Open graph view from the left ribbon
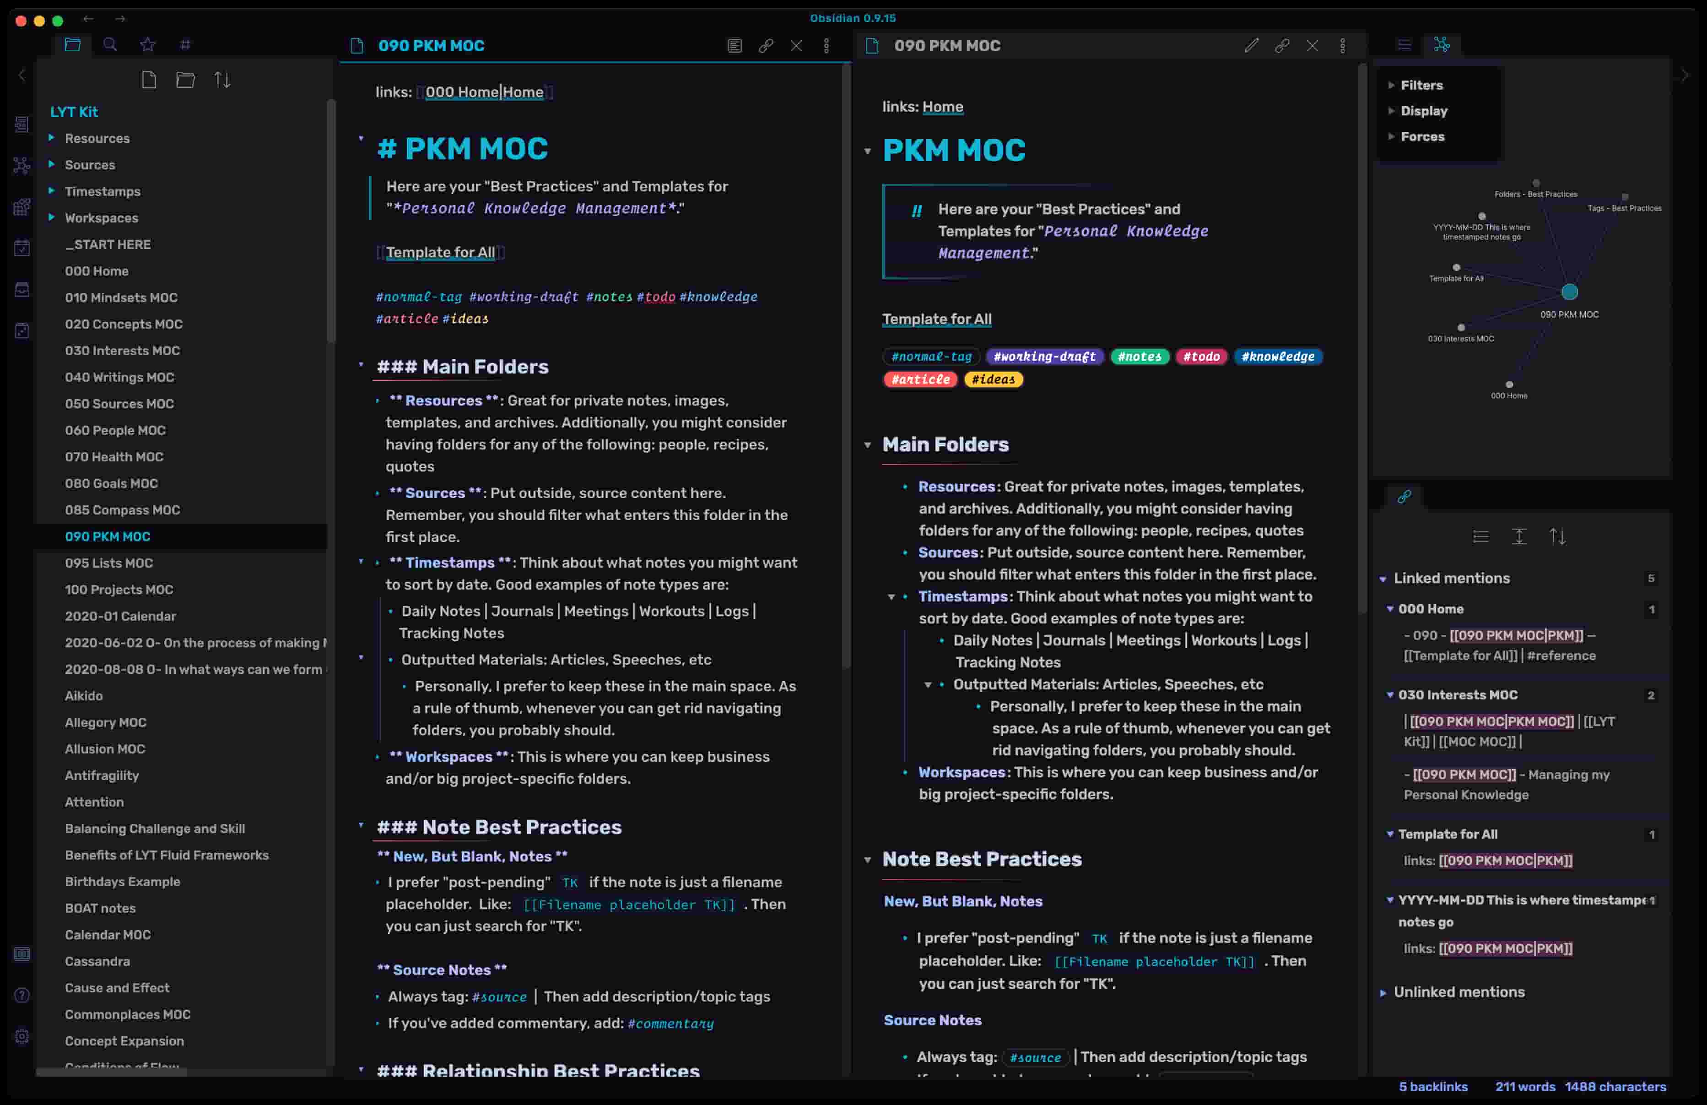 pos(22,166)
